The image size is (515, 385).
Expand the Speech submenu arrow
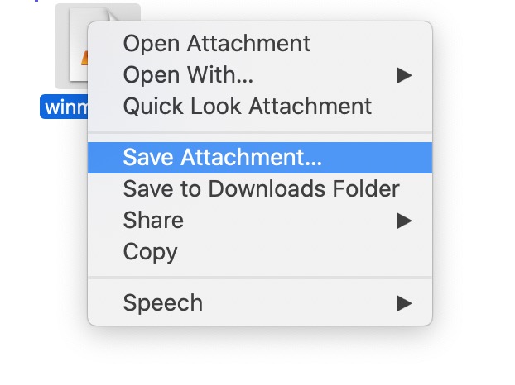(404, 302)
